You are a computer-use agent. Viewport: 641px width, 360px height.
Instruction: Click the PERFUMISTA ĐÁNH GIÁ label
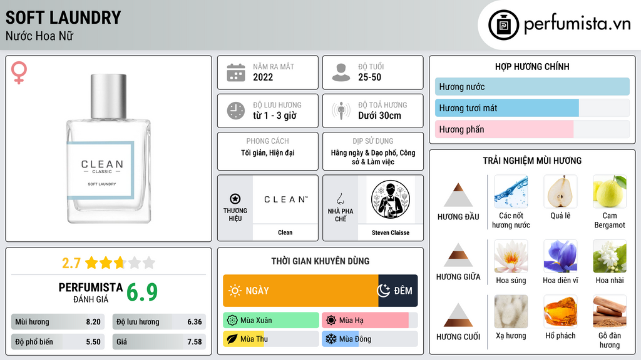click(x=90, y=292)
